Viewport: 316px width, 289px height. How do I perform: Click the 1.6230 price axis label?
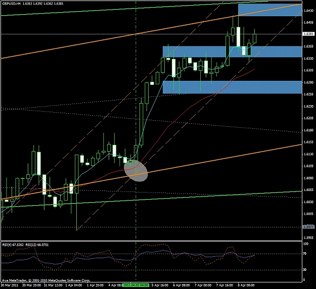308,106
